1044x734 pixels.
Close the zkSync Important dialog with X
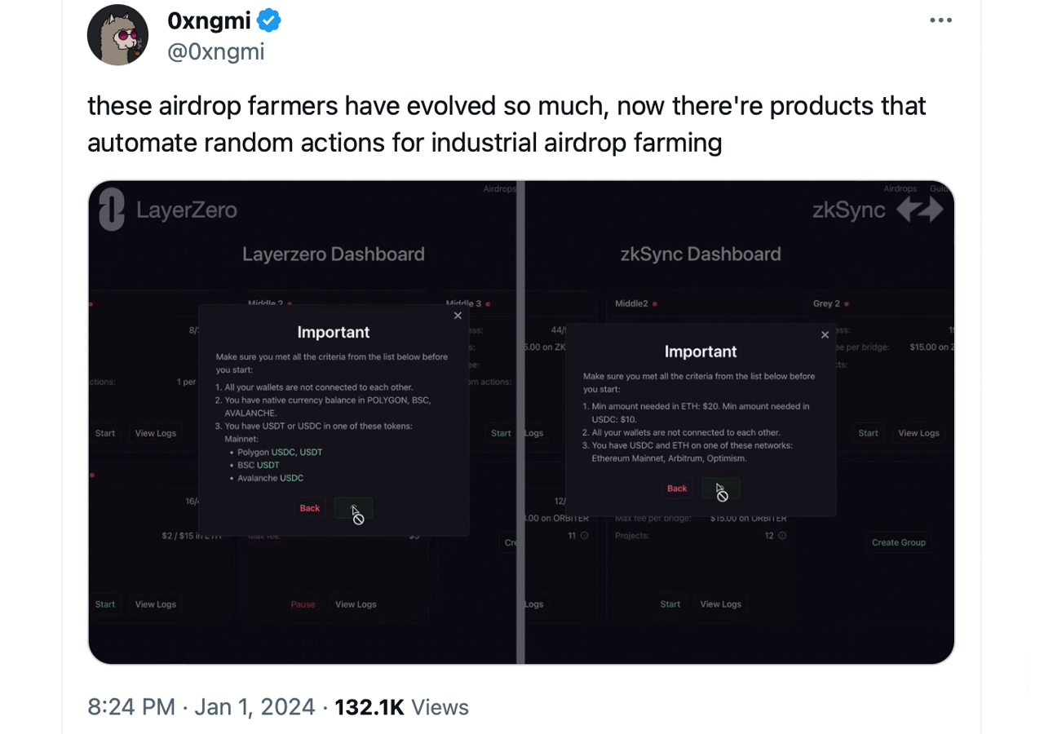(825, 335)
